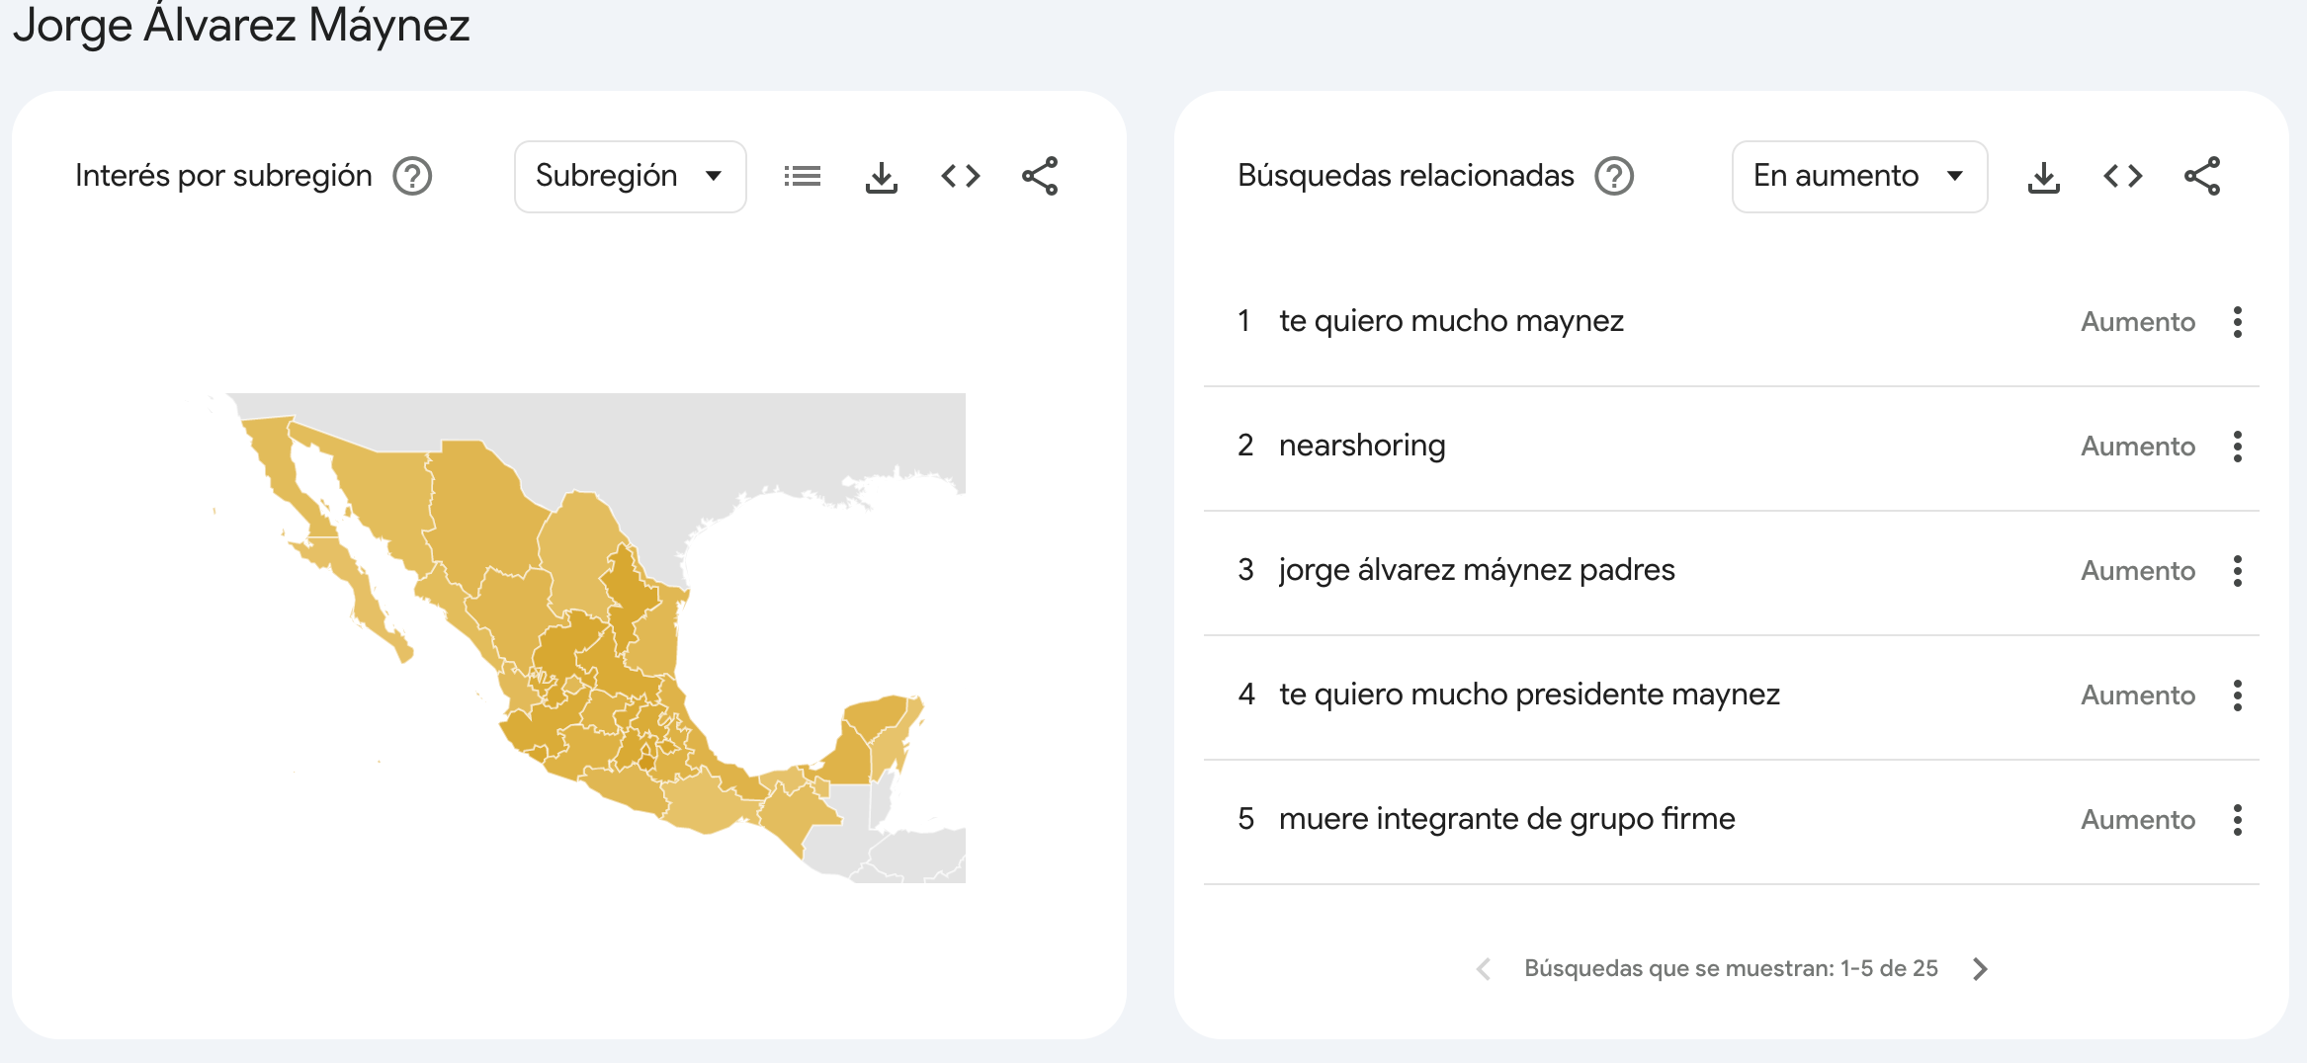
Task: Open embed code for subregion map
Action: point(960,177)
